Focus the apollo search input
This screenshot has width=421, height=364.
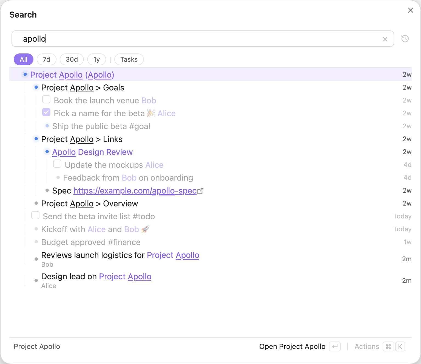click(x=203, y=39)
